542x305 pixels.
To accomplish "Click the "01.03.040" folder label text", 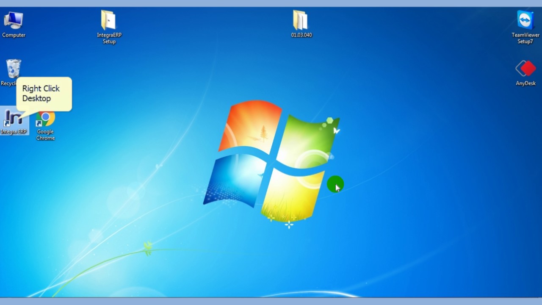I will [x=301, y=35].
